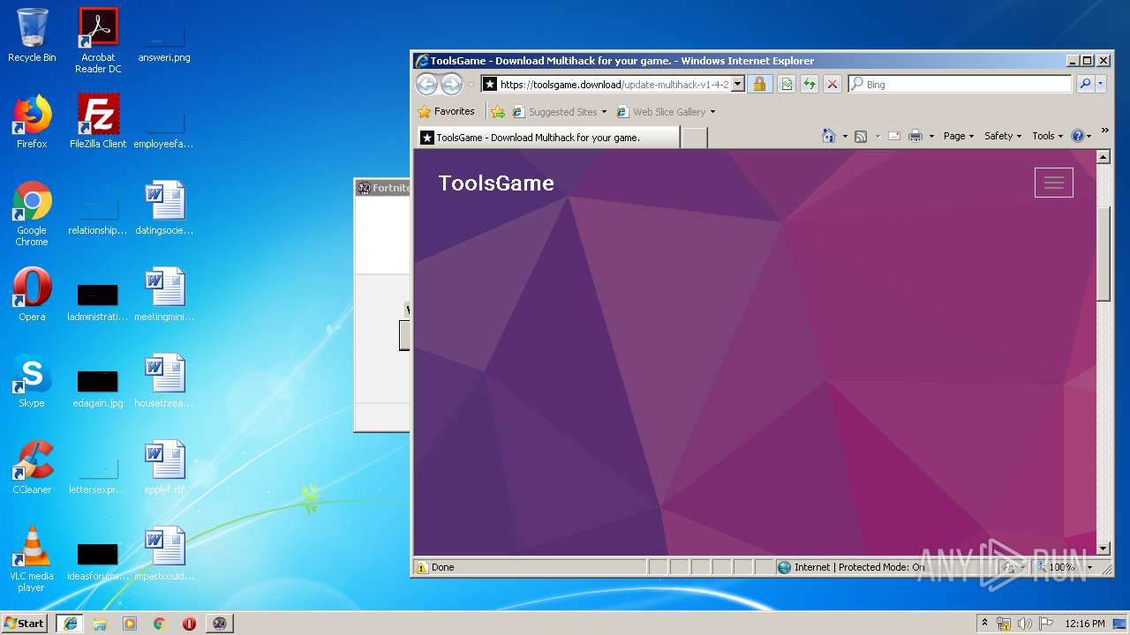The height and width of the screenshot is (635, 1130).
Task: Show hidden tray icons arrow
Action: (x=984, y=623)
